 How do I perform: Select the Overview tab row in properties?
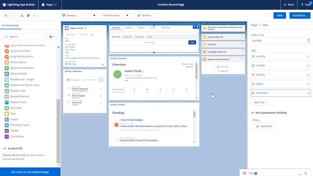coord(280,93)
